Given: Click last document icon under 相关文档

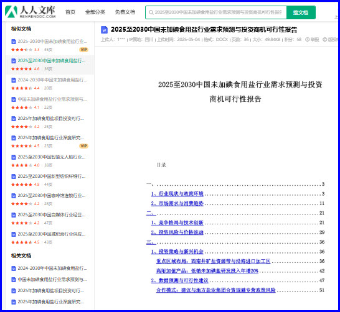Looking at the screenshot, I should point(14,302).
